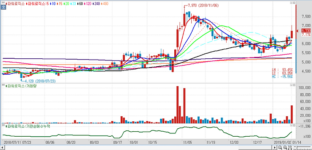Click the HC -15.56% statistic
Viewport: 312px width, 150px height.
coord(282,77)
